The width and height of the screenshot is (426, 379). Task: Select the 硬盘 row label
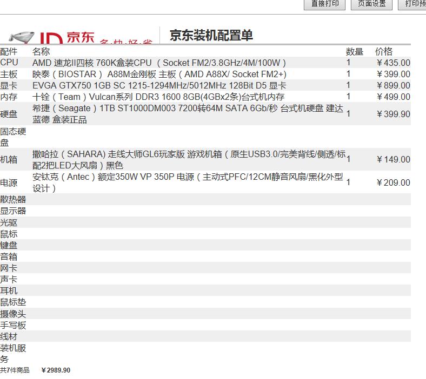tap(9, 114)
